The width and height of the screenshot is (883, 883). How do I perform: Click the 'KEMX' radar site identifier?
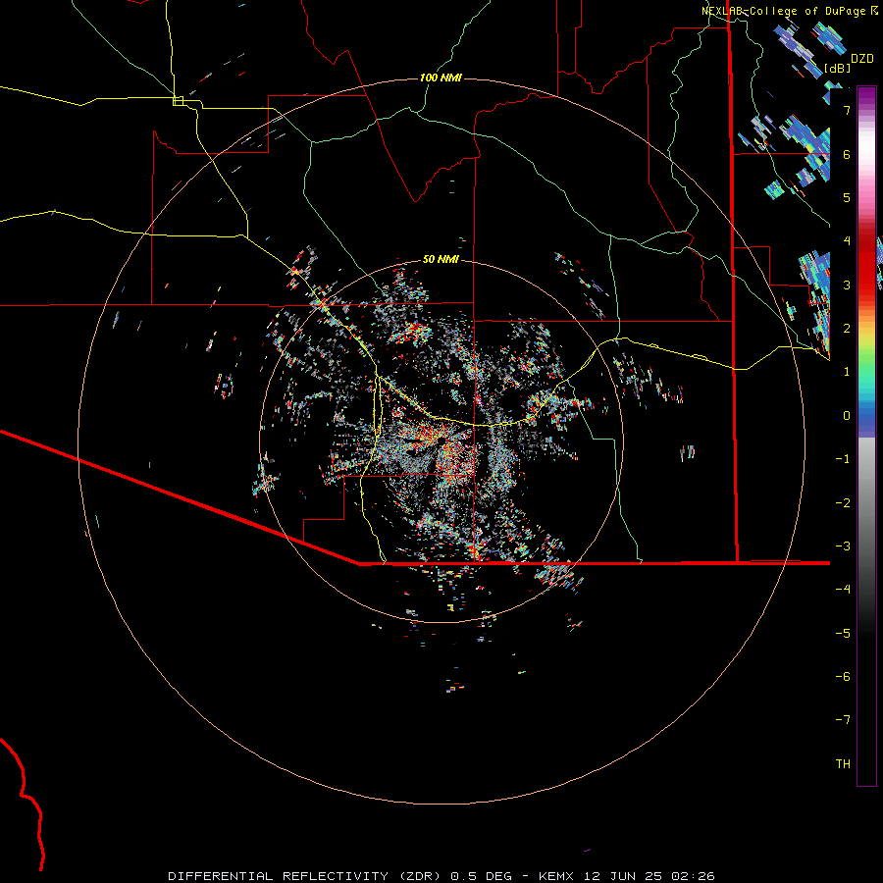tap(557, 876)
